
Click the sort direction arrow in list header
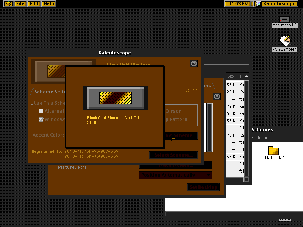(x=247, y=76)
